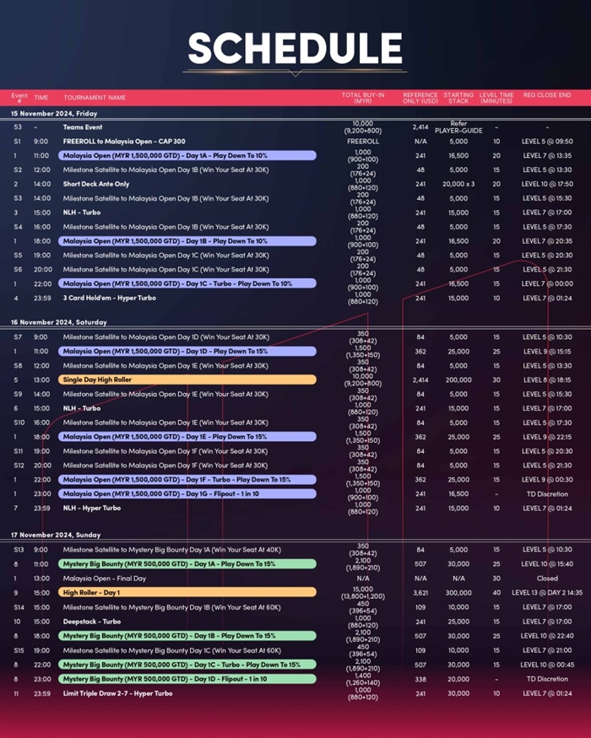Click the SCHEDULE heading
591x738 pixels.
[x=295, y=47]
